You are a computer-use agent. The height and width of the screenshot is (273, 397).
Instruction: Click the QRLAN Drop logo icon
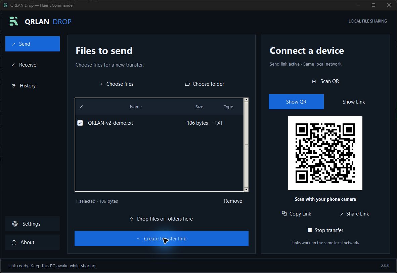[x=14, y=21]
